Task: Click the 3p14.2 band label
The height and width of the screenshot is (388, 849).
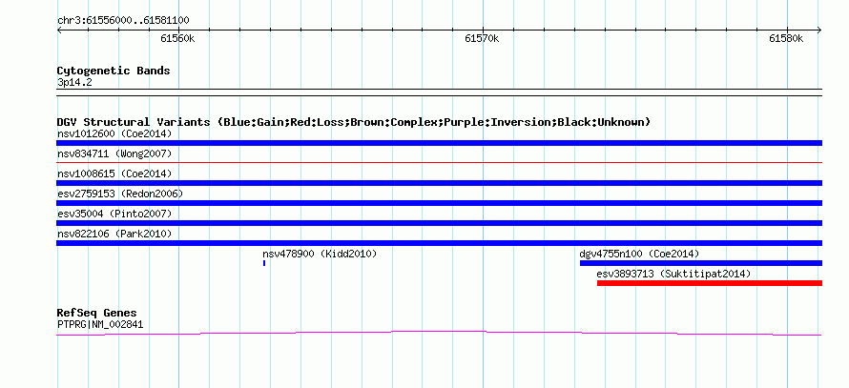Action: click(74, 82)
